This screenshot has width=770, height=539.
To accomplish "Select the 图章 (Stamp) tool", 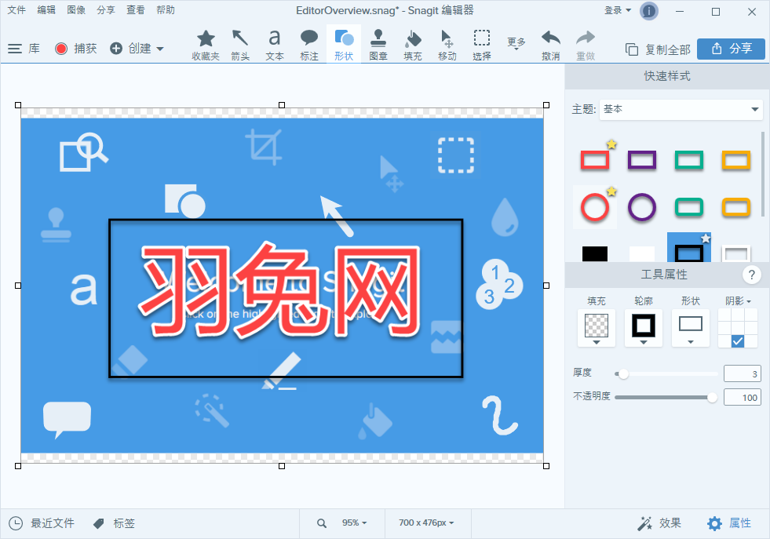I will point(378,44).
